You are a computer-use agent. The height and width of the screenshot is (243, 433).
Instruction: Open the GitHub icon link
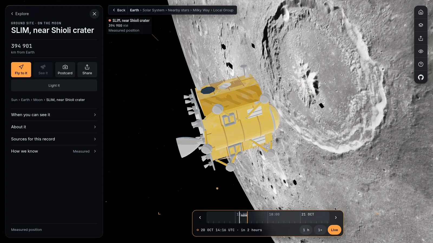pyautogui.click(x=421, y=77)
